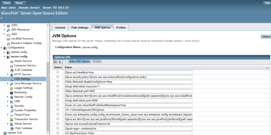Select the telnet.port=6666 checkbox
This screenshot has width=271, height=135.
coord(58,100)
